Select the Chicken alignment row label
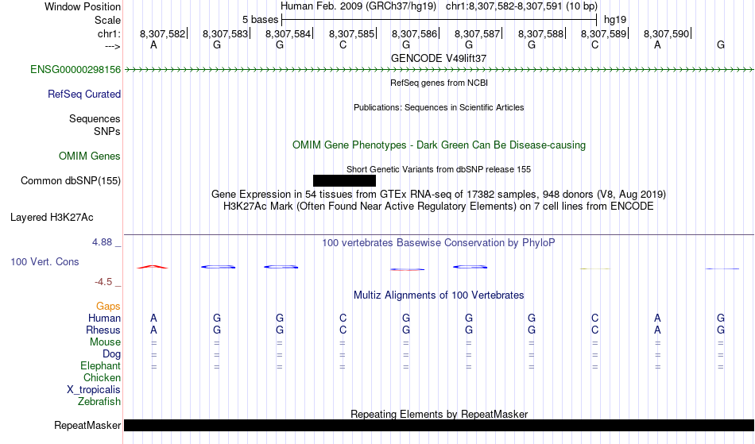The height and width of the screenshot is (444, 755). tap(102, 378)
